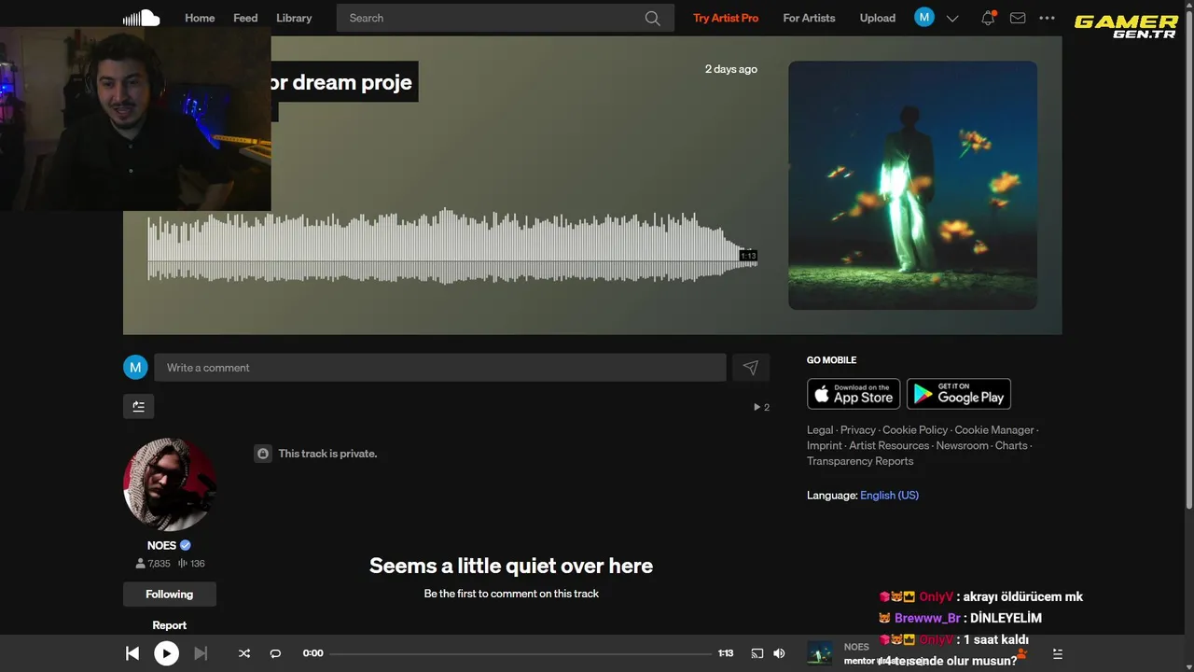Click the play button in player bar
The height and width of the screenshot is (672, 1194).
[x=166, y=653]
